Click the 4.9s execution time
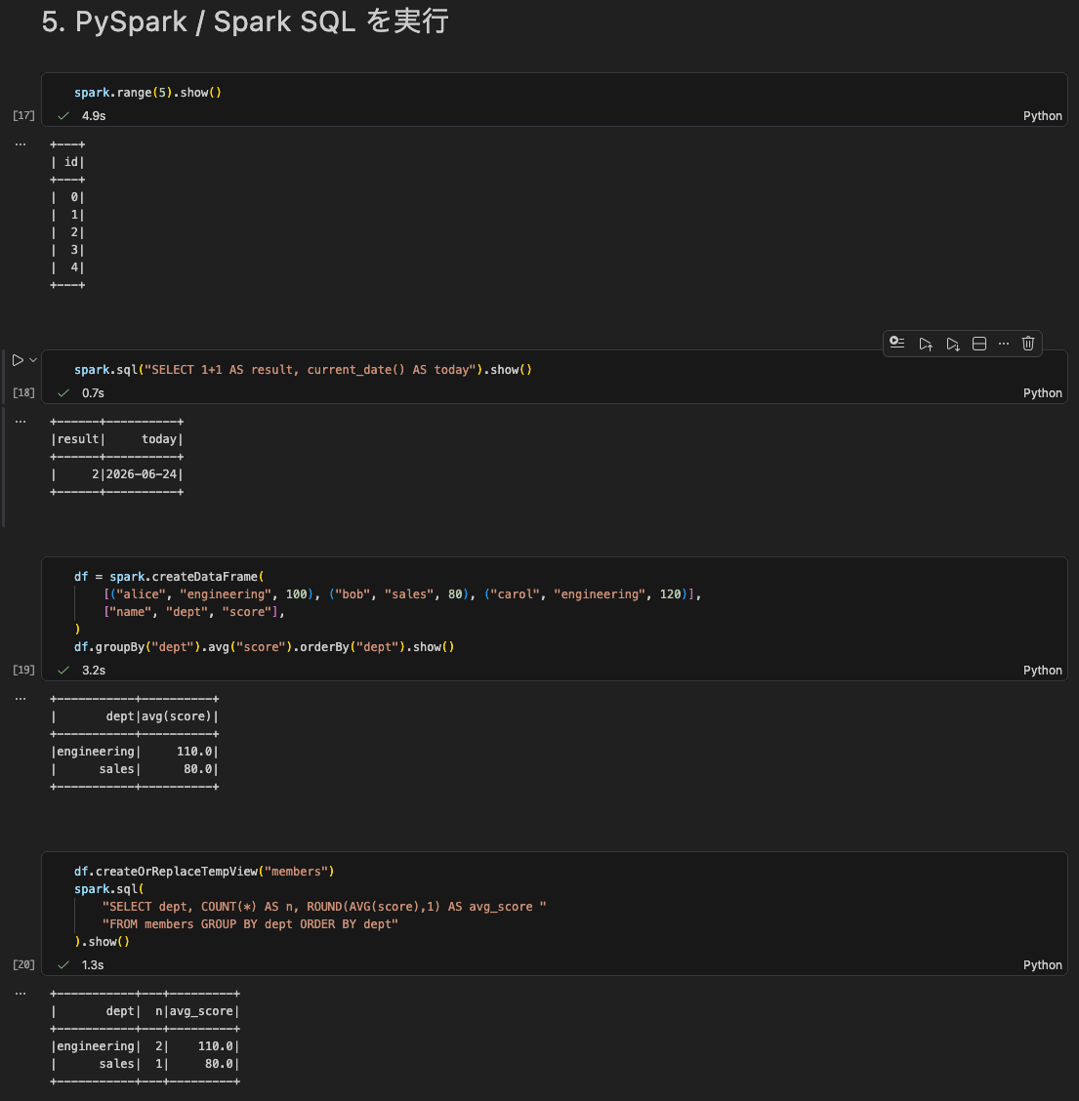 coord(94,116)
